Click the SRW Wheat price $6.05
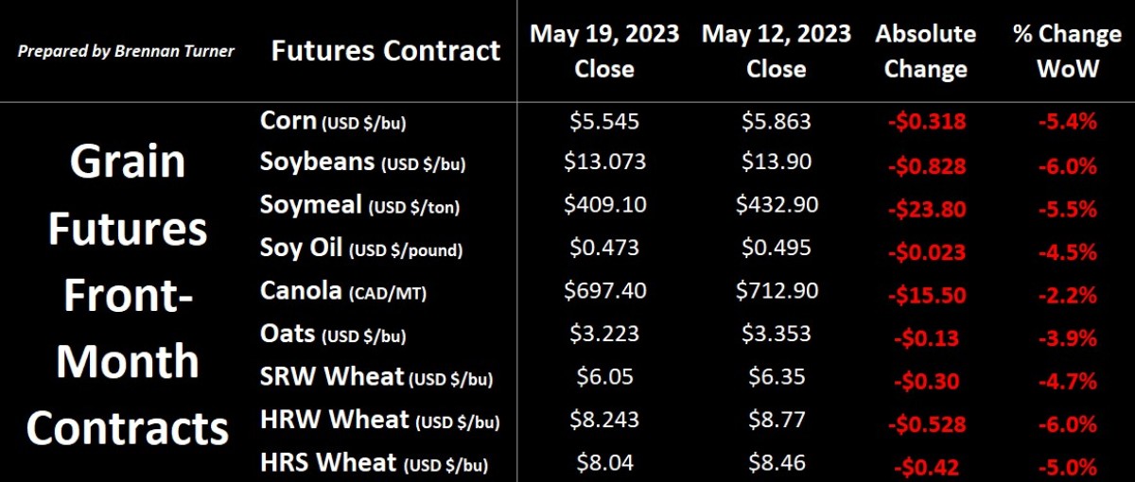This screenshot has width=1135, height=482. coord(604,376)
